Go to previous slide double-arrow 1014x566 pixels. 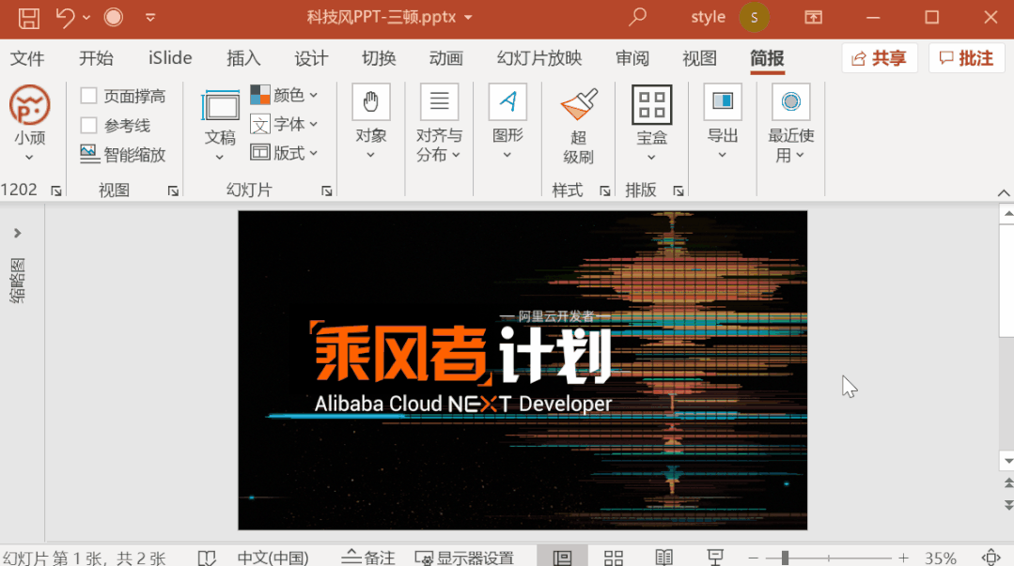(1007, 482)
